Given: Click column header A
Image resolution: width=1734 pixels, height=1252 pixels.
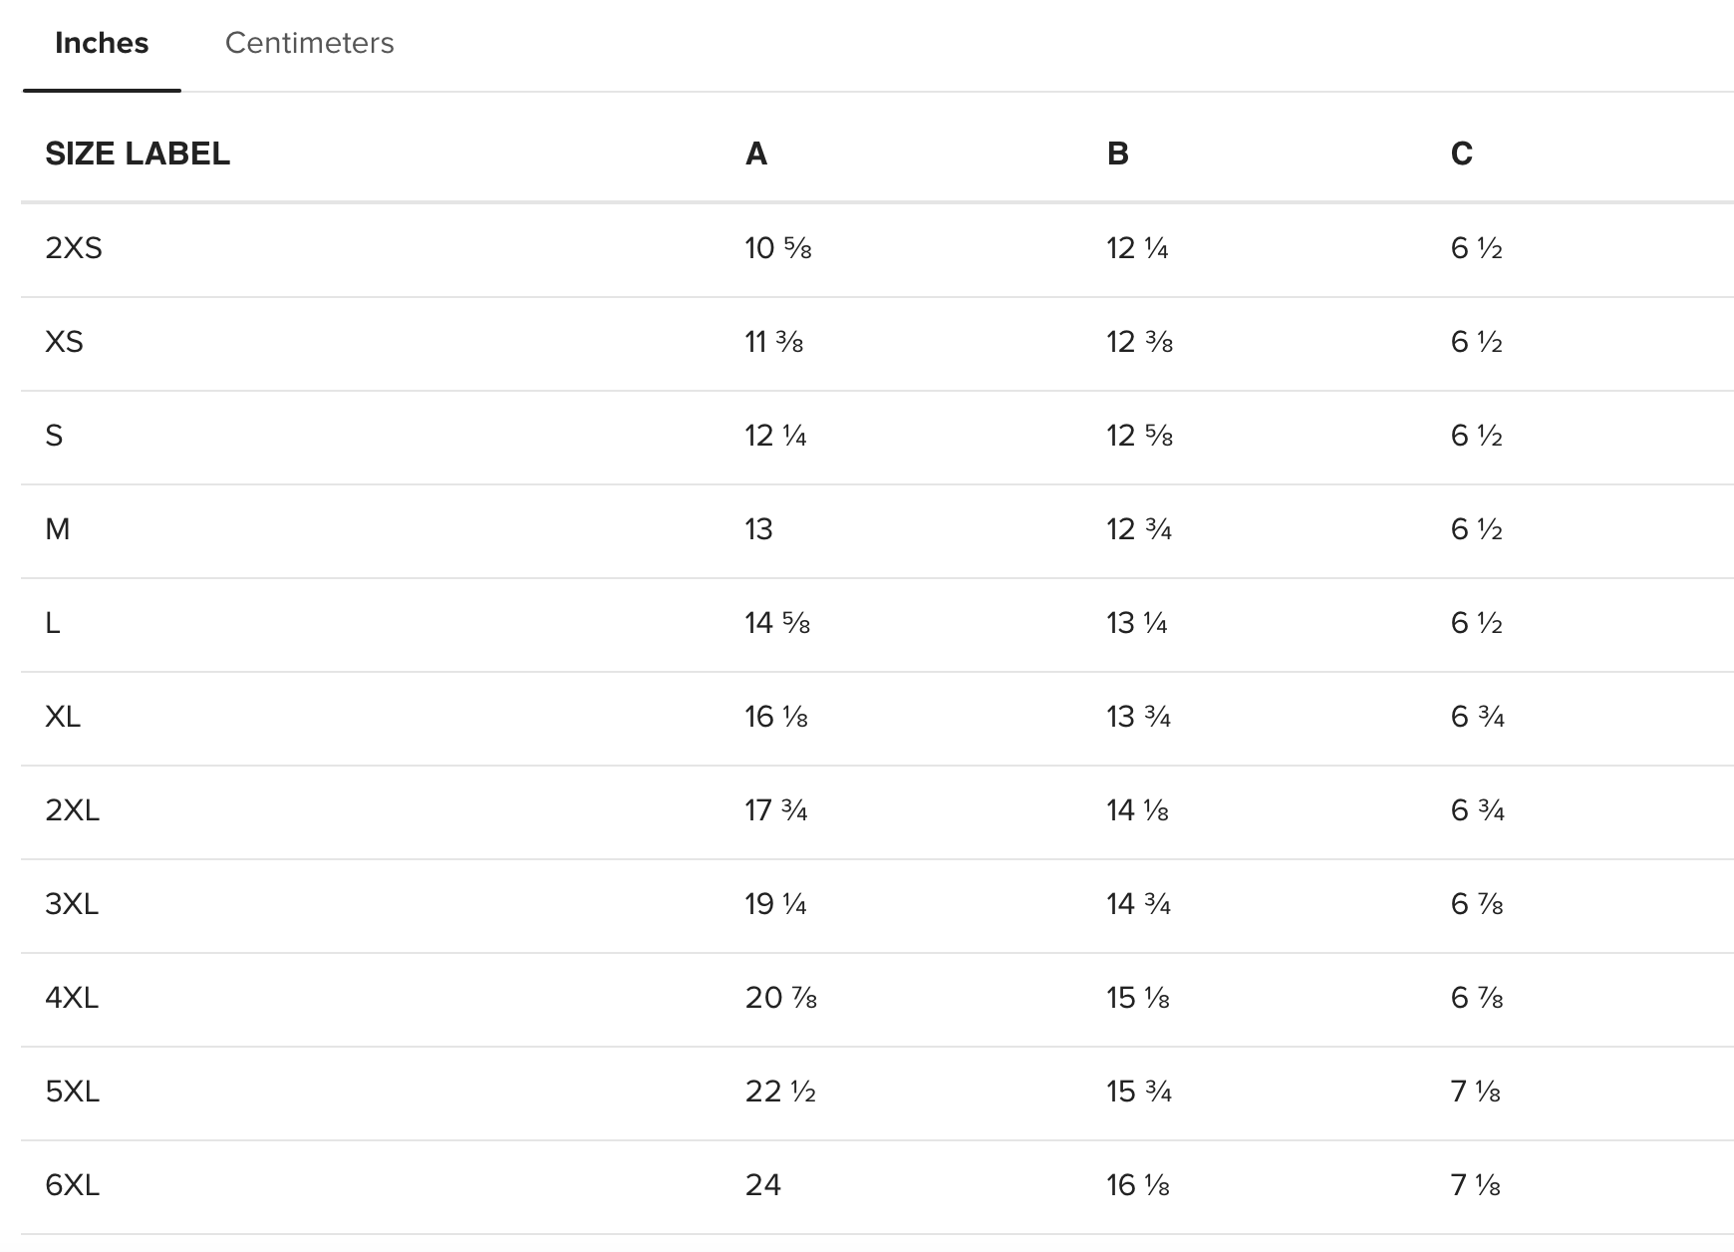Looking at the screenshot, I should 756,154.
